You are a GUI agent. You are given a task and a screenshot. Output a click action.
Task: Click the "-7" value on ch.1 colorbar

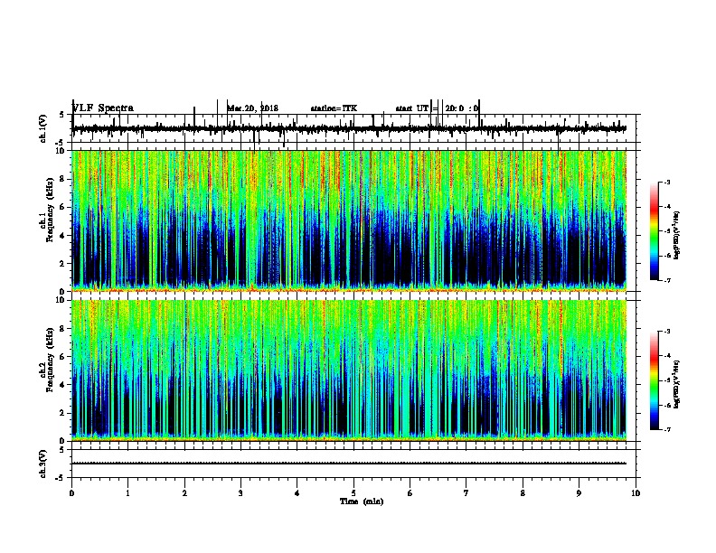[x=666, y=280]
